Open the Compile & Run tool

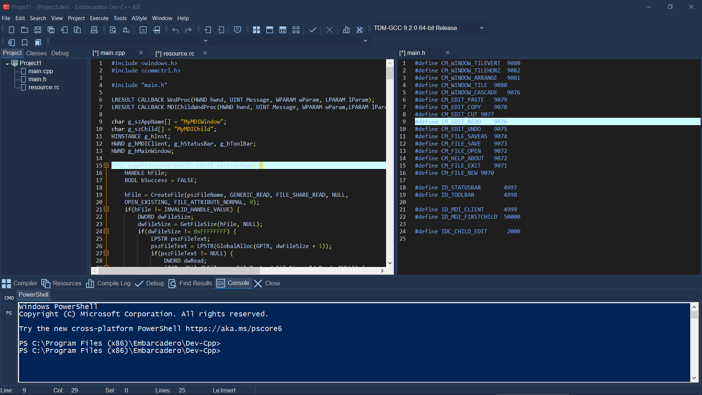tap(283, 30)
